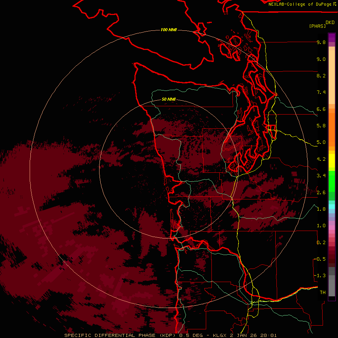
Task: Click the 1.8 scale value
Action: (x=321, y=209)
